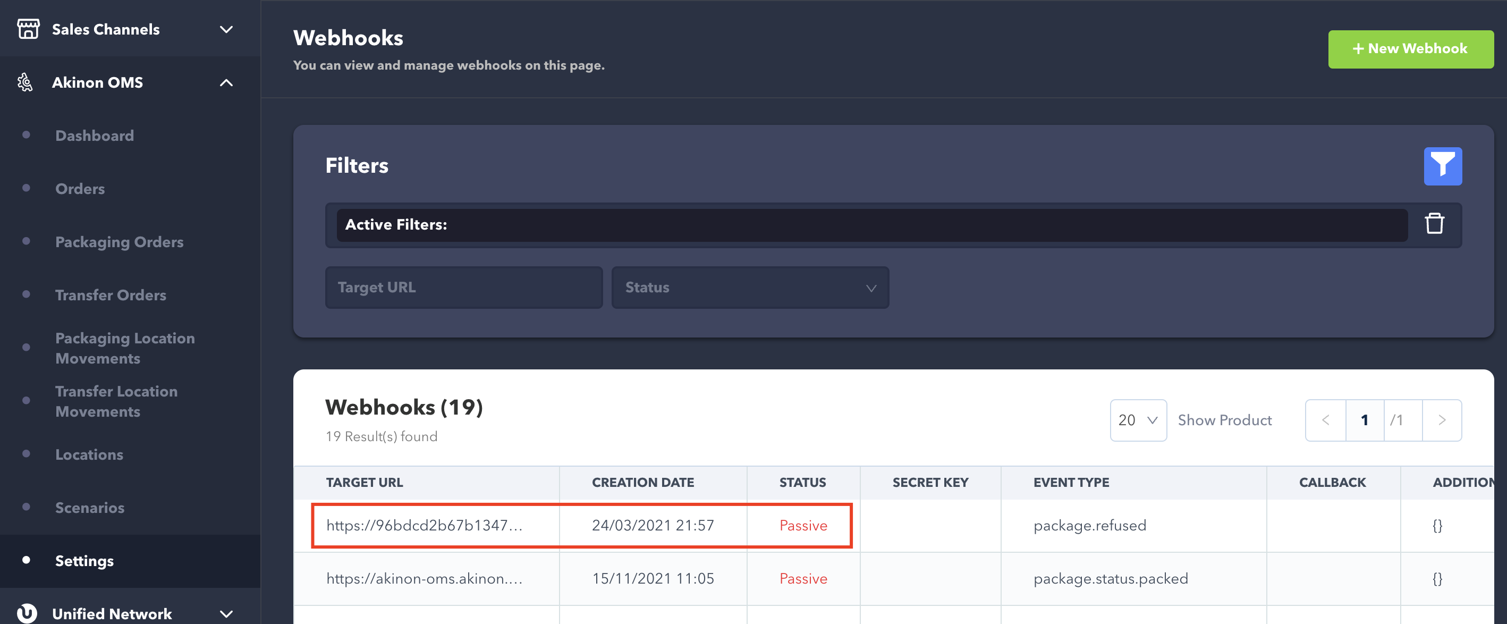Clear active filters with trash icon
Viewport: 1507px width, 624px height.
1434,224
